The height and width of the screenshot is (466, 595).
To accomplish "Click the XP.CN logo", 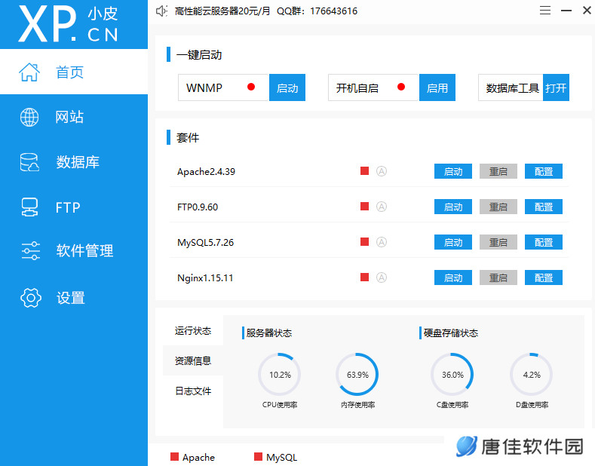I will (69, 24).
